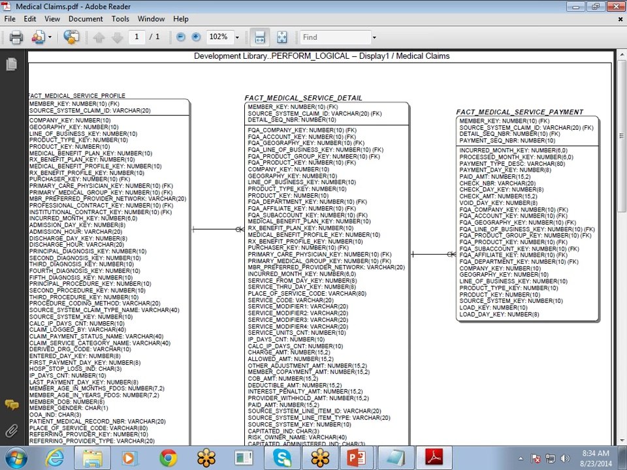This screenshot has height=470, width=627.
Task: Open the Find options dropdown arrow
Action: 374,37
